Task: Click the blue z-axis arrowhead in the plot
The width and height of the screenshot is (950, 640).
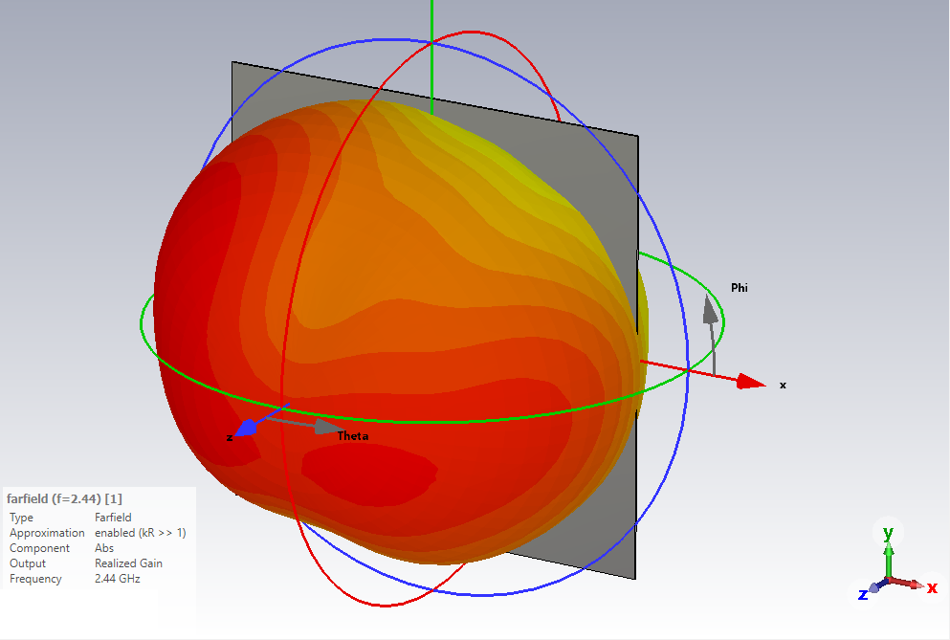Action: pos(245,428)
